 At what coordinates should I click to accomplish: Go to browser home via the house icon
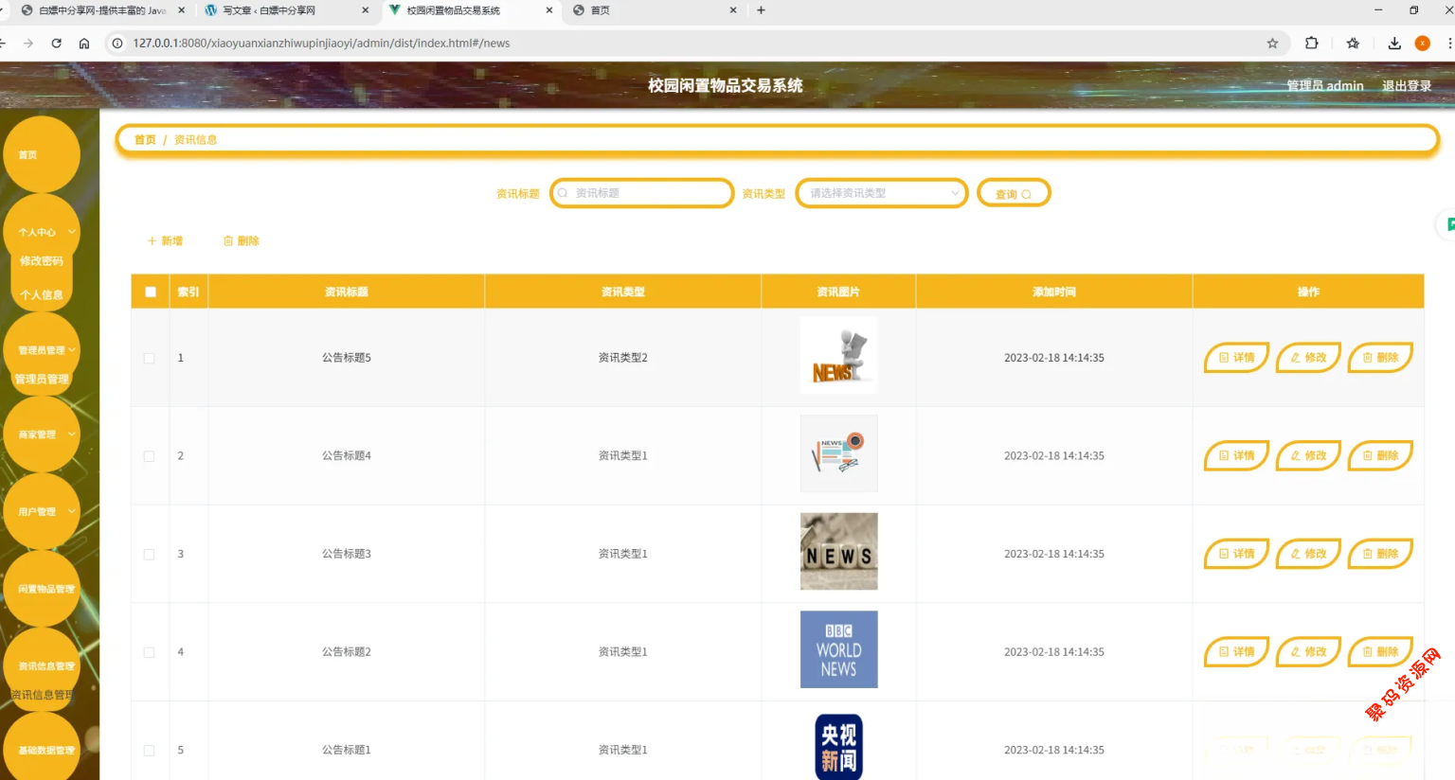(84, 44)
